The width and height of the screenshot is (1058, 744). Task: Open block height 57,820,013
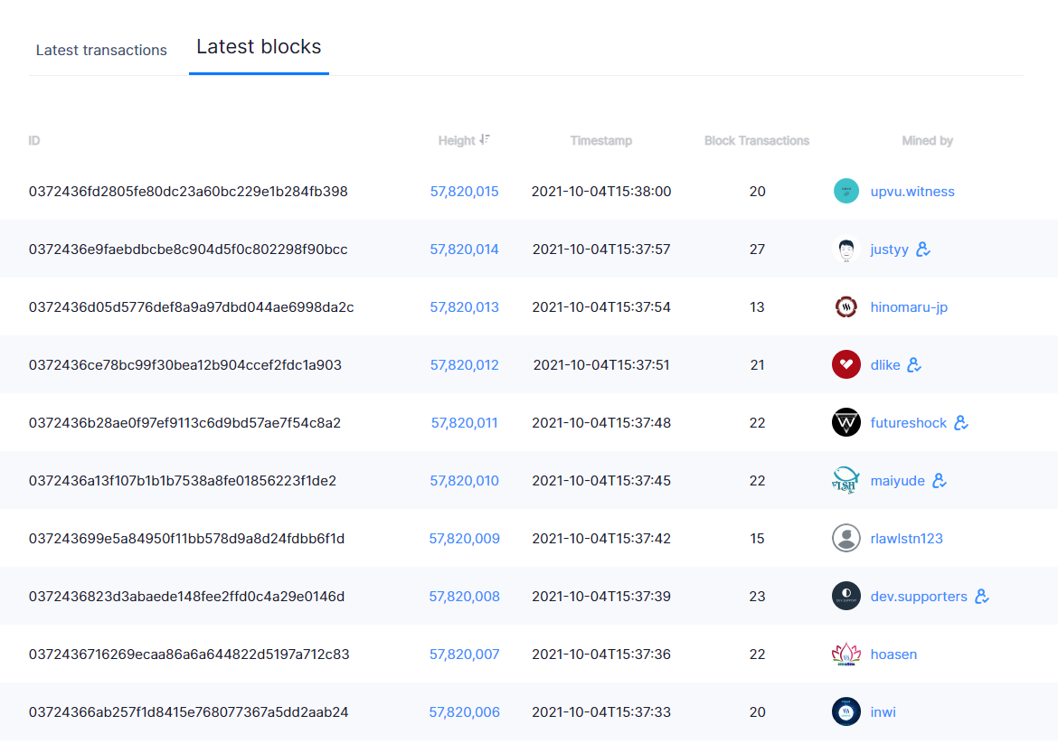(x=464, y=307)
